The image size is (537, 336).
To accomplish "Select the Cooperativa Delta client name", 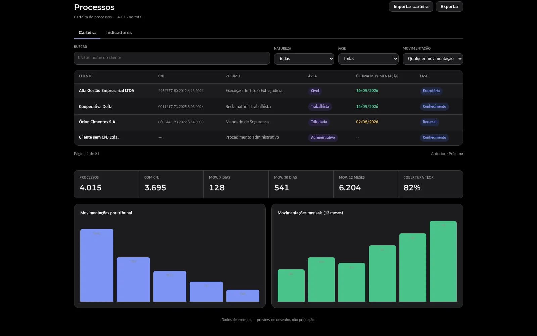I will point(96,107).
